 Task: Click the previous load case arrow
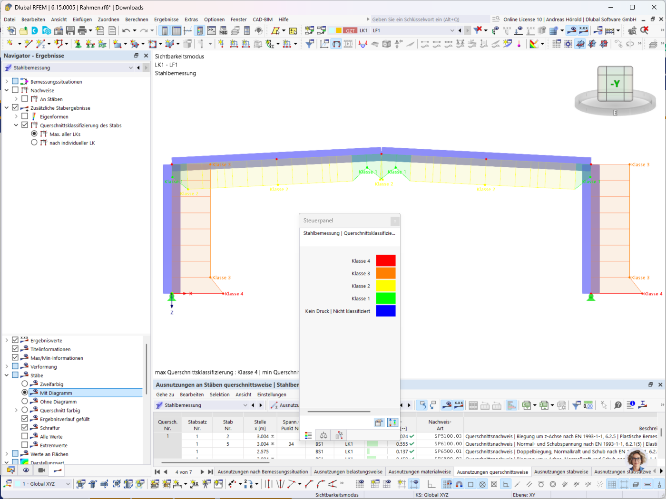pyautogui.click(x=460, y=30)
